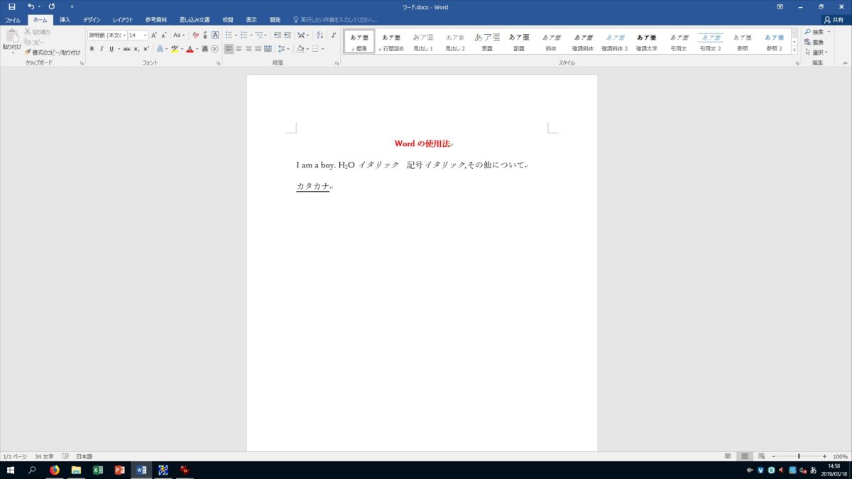Select right align paragraph button
The image size is (852, 479).
pyautogui.click(x=248, y=49)
